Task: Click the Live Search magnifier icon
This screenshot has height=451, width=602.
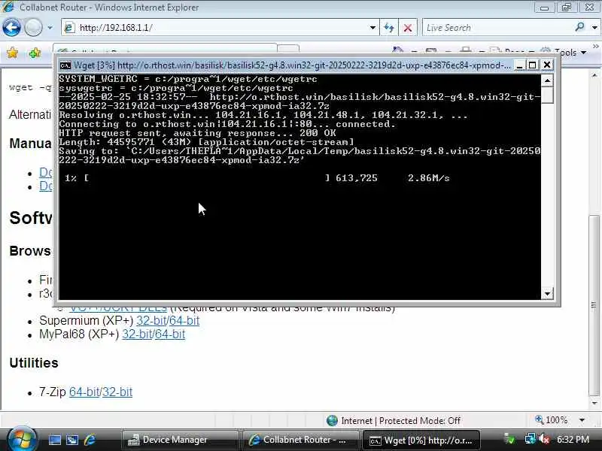Action: click(x=579, y=27)
